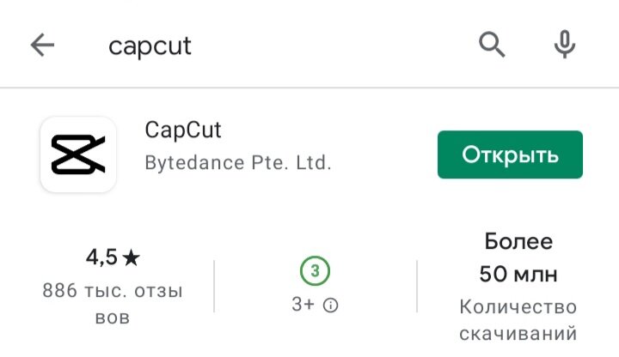View the 886 тыс. отзывов reviews count

113,304
